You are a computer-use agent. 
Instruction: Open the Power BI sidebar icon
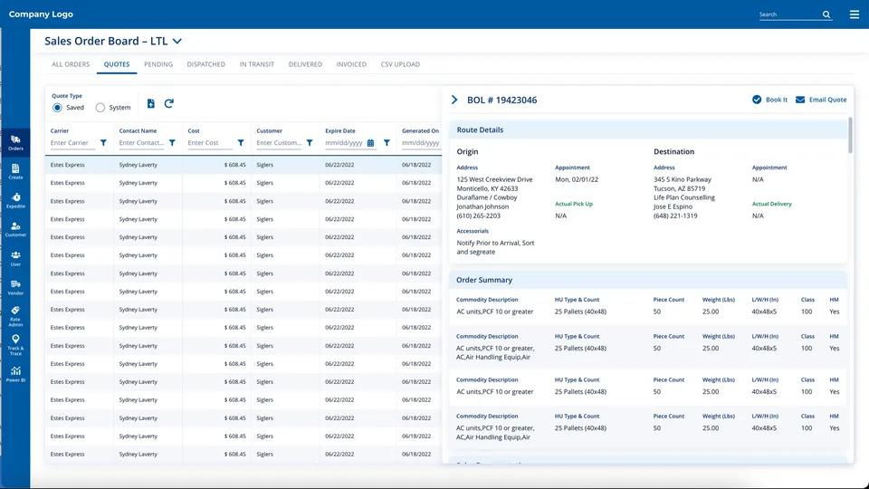click(15, 374)
